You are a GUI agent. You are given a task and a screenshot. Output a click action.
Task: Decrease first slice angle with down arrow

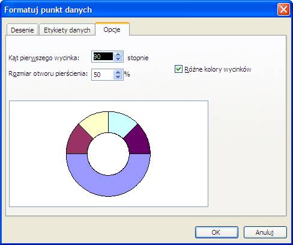(x=118, y=59)
